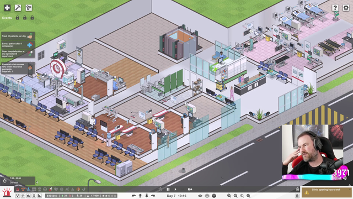Select the emergency department icon

(18, 189)
